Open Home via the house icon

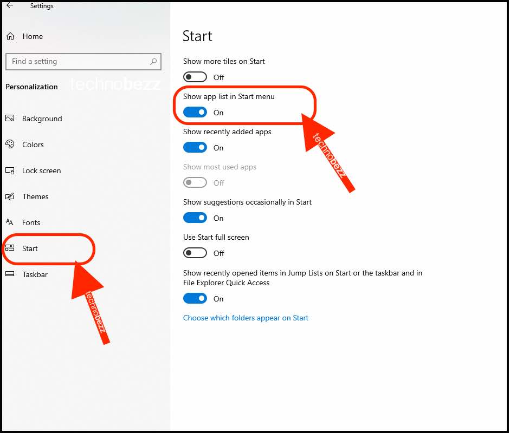pyautogui.click(x=10, y=36)
